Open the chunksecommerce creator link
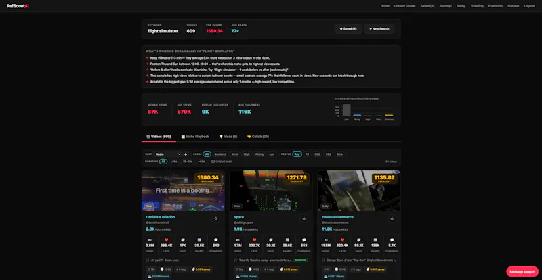This screenshot has height=280, width=542. click(337, 217)
